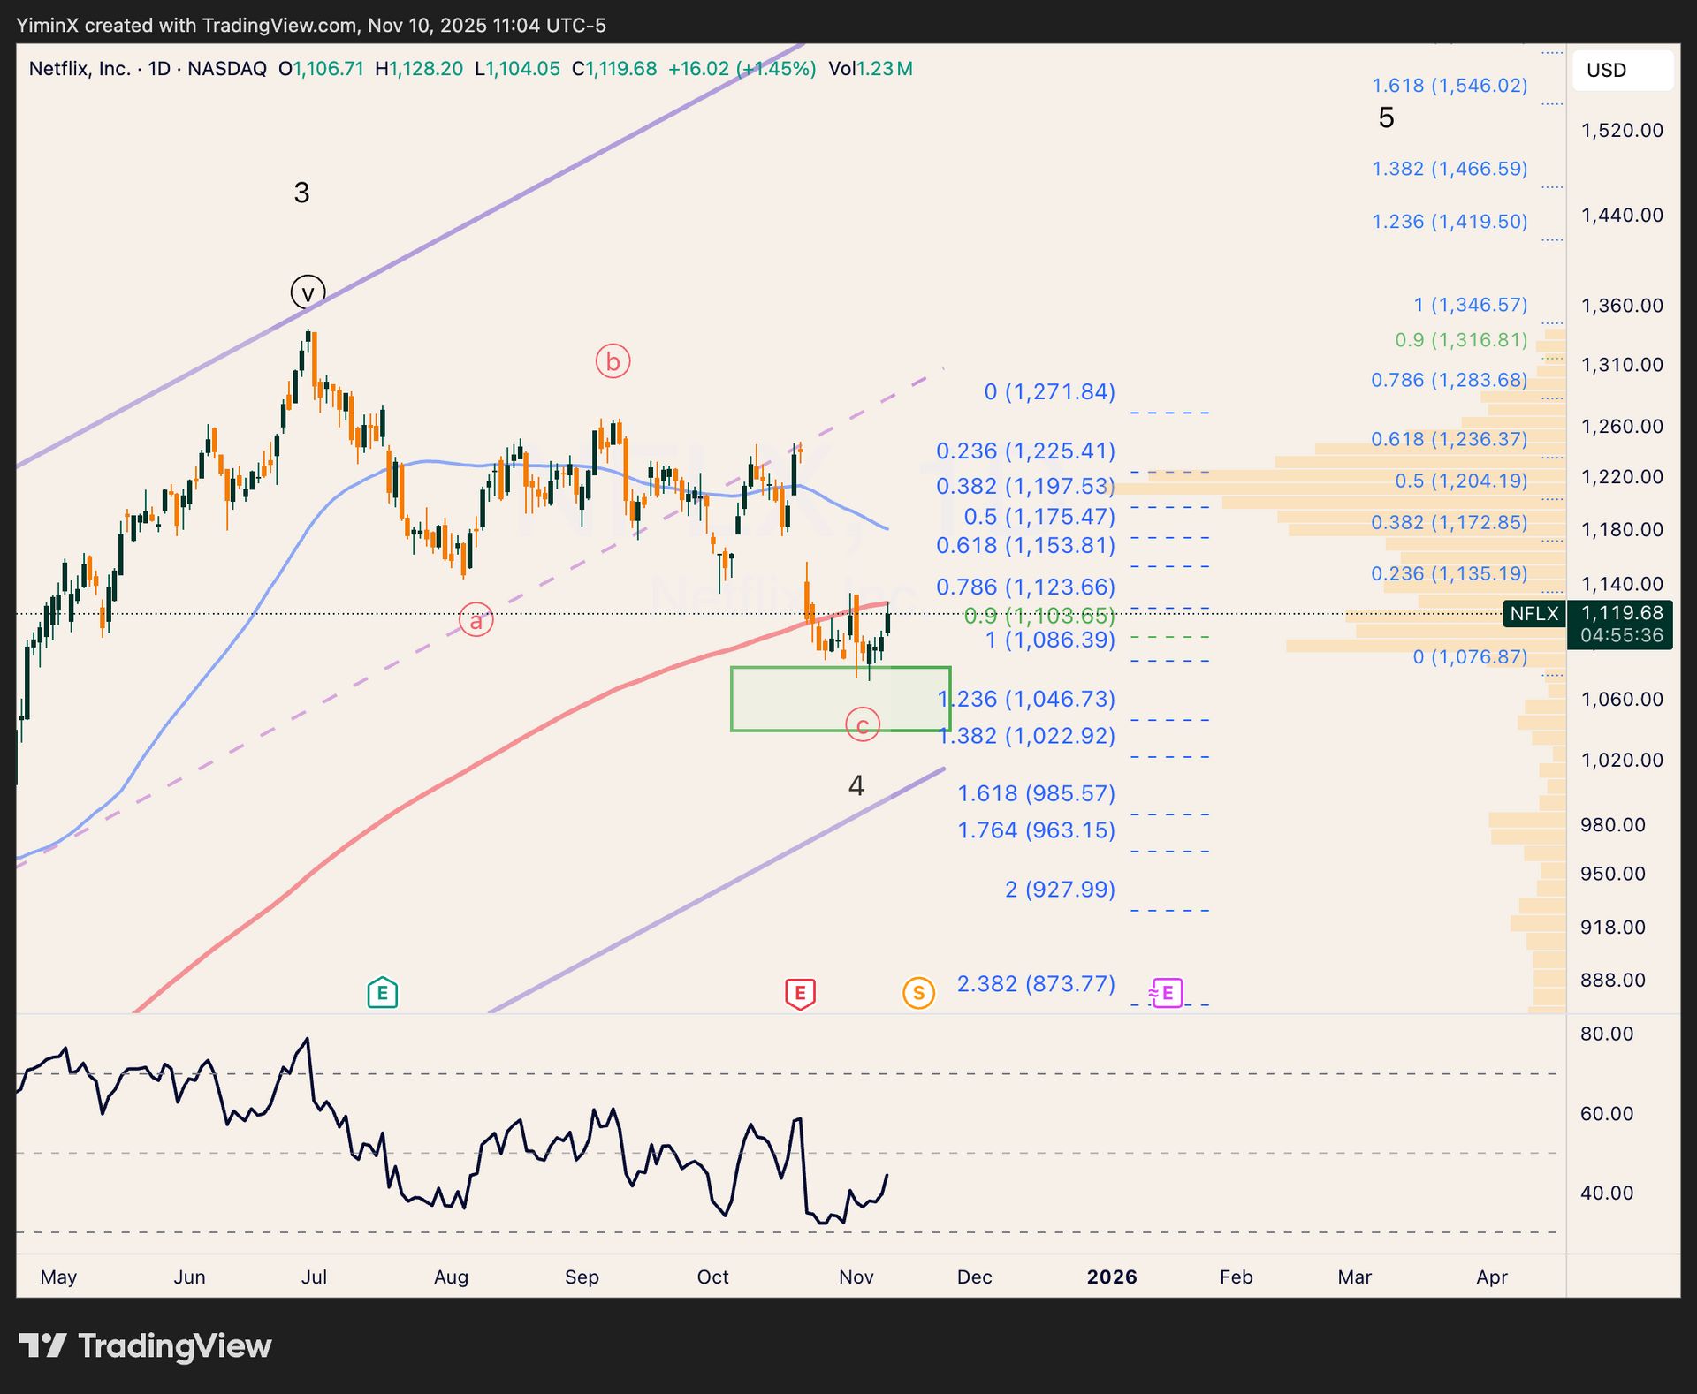Screen dimensions: 1697x1394
Task: Select the 2 (927.99) Fibonacci level
Action: coord(1059,890)
